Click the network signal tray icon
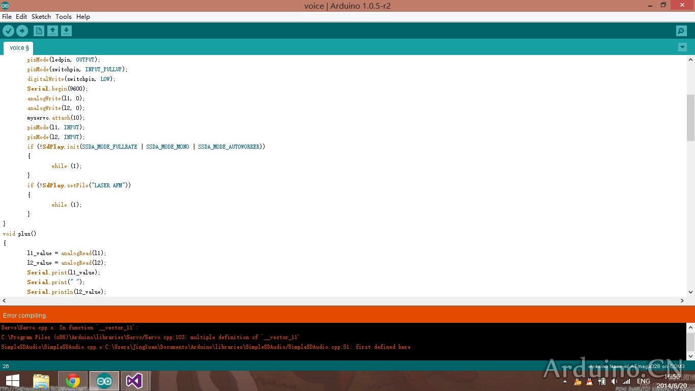 pyautogui.click(x=626, y=381)
